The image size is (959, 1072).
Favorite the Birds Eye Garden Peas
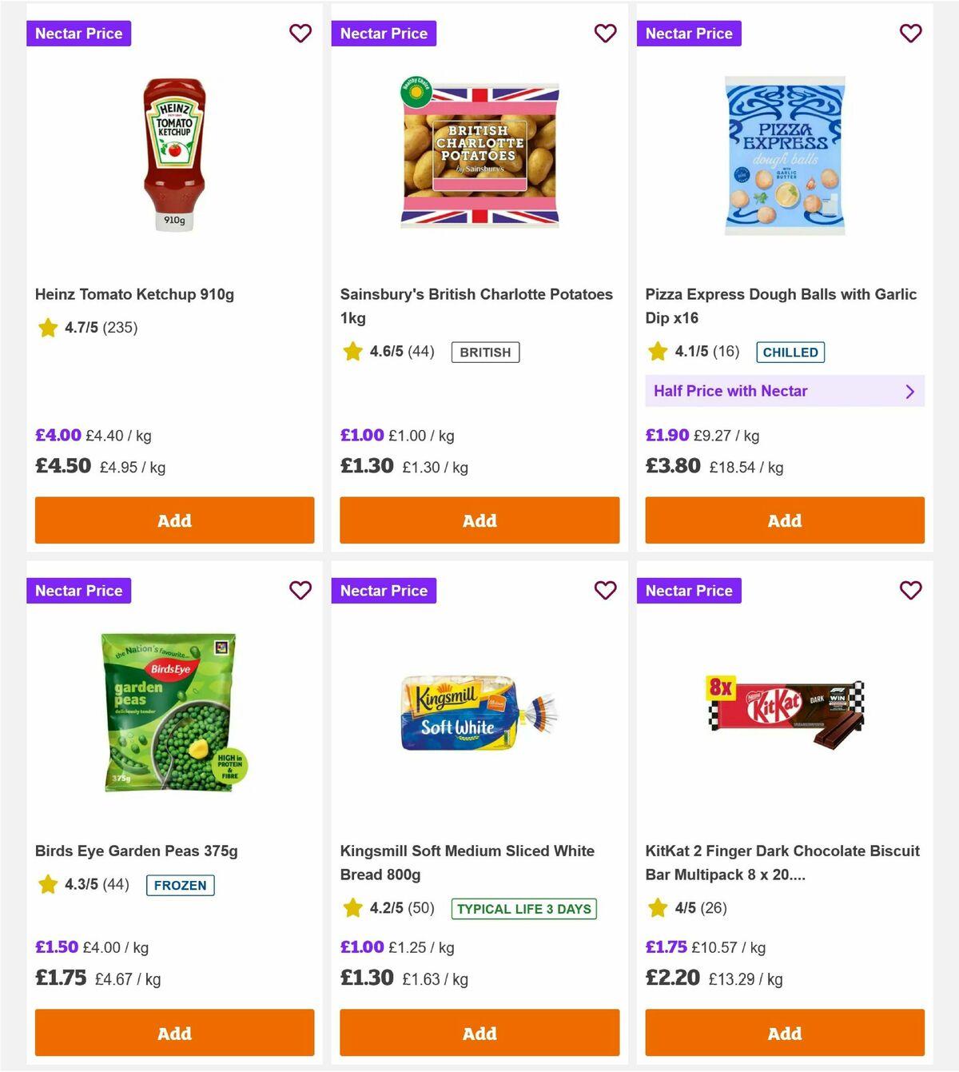click(300, 591)
